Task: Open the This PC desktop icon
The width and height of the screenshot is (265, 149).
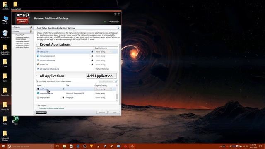Action: pyautogui.click(x=5, y=20)
